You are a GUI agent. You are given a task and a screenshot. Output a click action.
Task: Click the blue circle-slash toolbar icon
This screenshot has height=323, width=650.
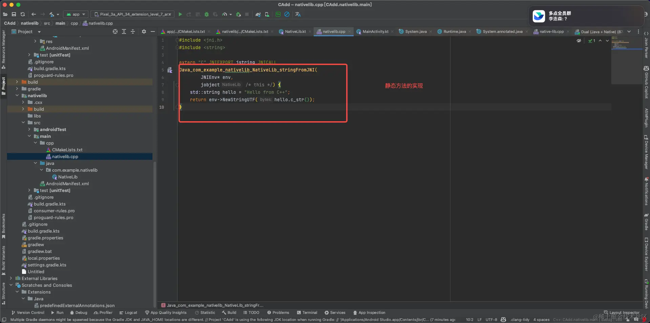coord(287,14)
